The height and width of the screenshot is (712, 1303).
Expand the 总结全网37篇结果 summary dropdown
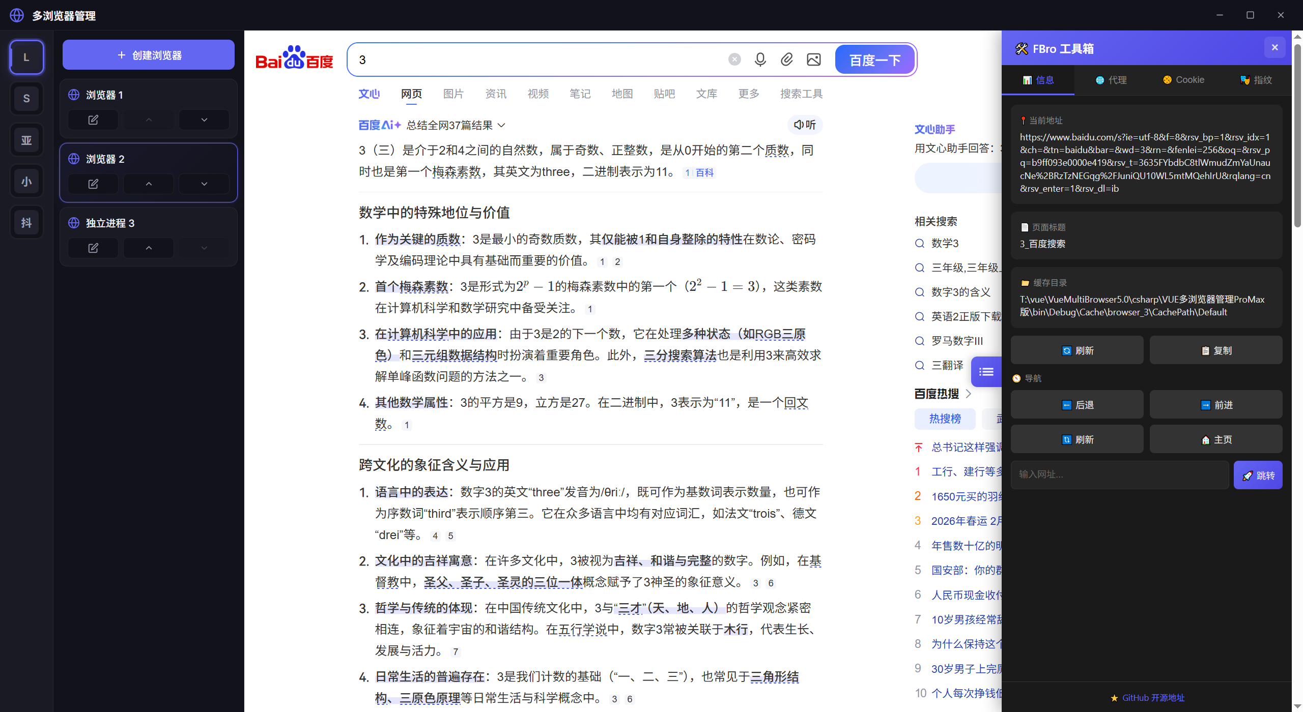(x=501, y=125)
